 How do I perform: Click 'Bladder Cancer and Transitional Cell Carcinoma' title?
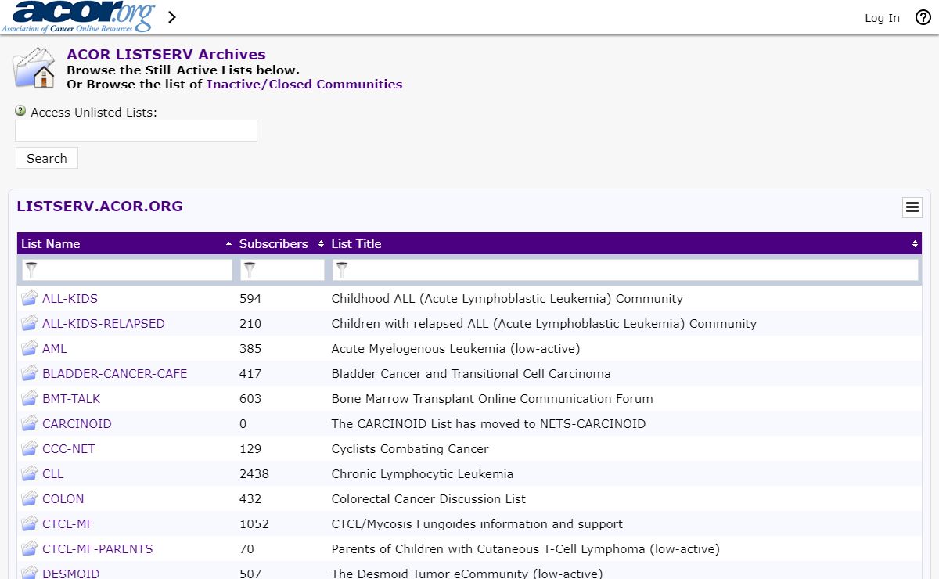471,374
